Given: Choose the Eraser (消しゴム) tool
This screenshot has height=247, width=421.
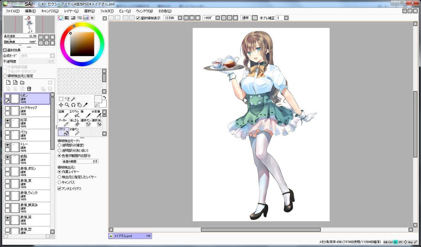Looking at the screenshot, I should (x=74, y=122).
